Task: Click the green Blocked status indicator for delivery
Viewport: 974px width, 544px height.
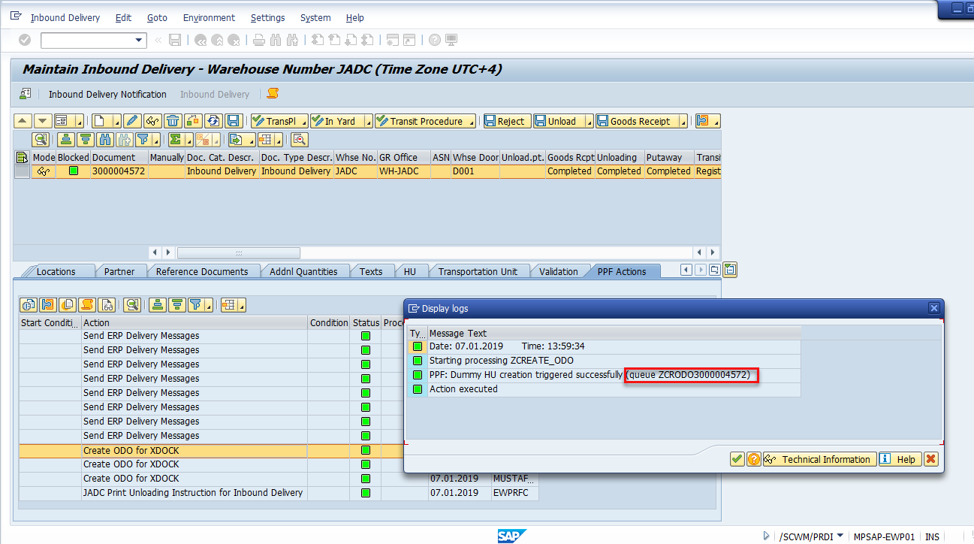Action: pos(74,171)
